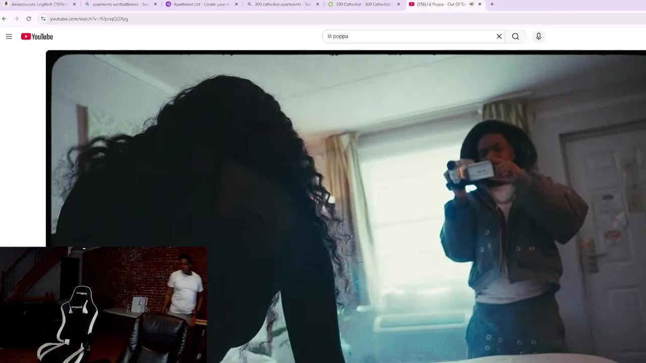This screenshot has height=363, width=646.
Task: Go forward in browser history
Action: click(16, 19)
